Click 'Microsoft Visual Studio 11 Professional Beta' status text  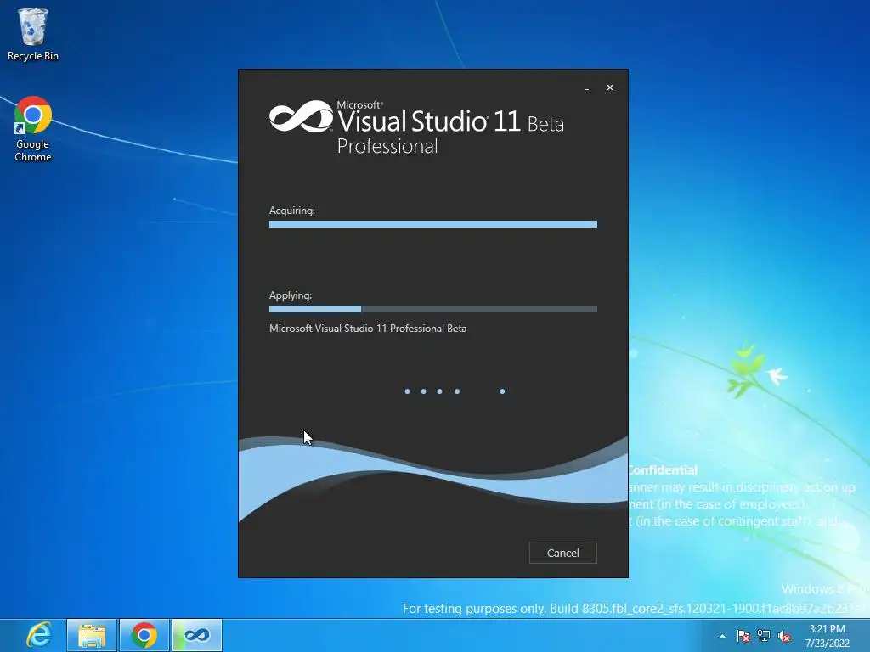(368, 329)
